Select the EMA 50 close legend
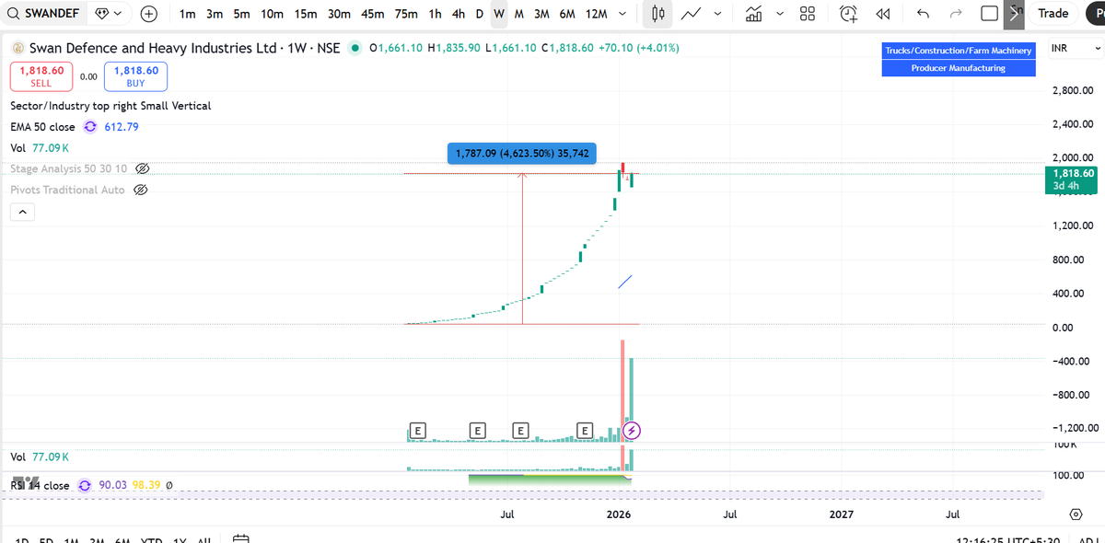The image size is (1105, 543). [42, 127]
